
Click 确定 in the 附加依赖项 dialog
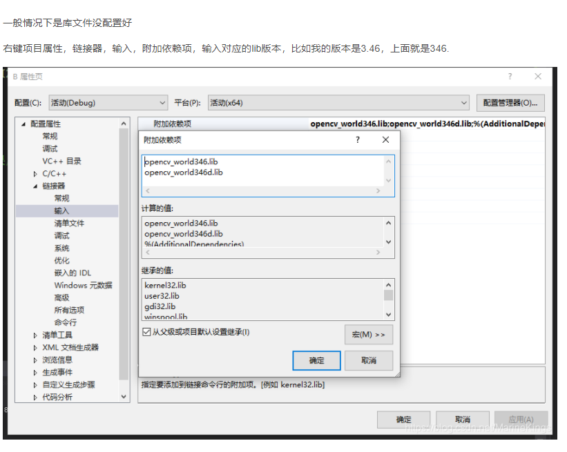point(316,360)
